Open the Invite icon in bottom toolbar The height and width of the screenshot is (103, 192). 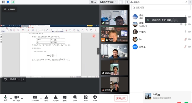(46, 98)
